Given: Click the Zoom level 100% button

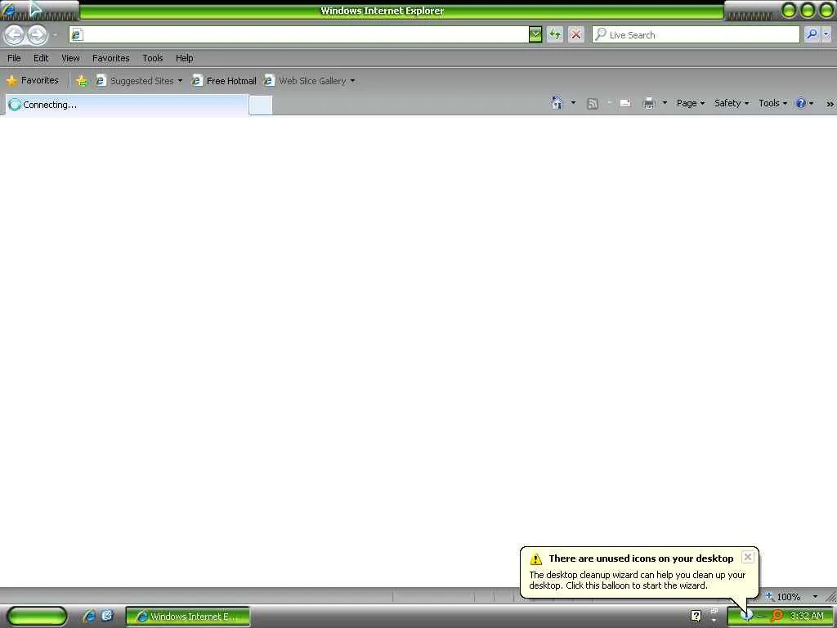Looking at the screenshot, I should coord(784,596).
